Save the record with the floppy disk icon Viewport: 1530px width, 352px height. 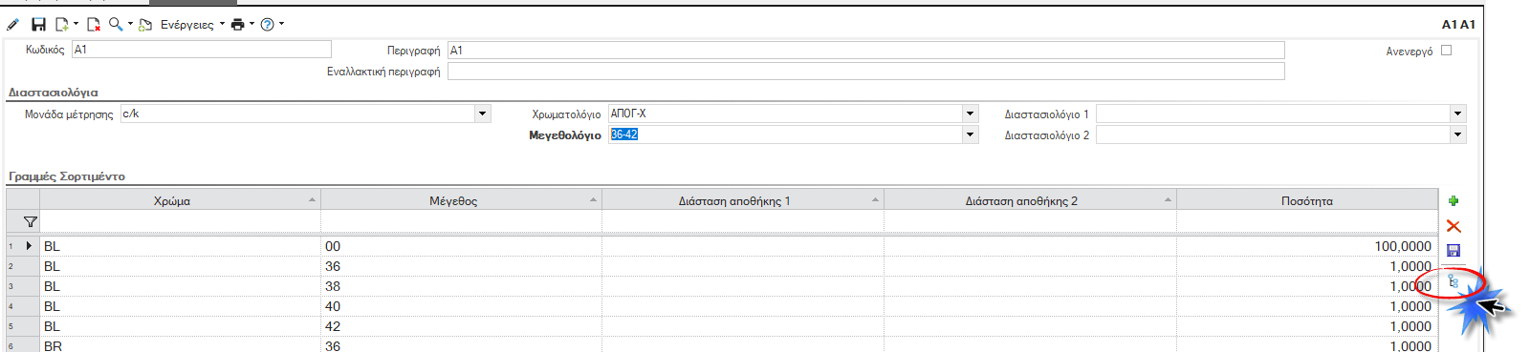38,25
